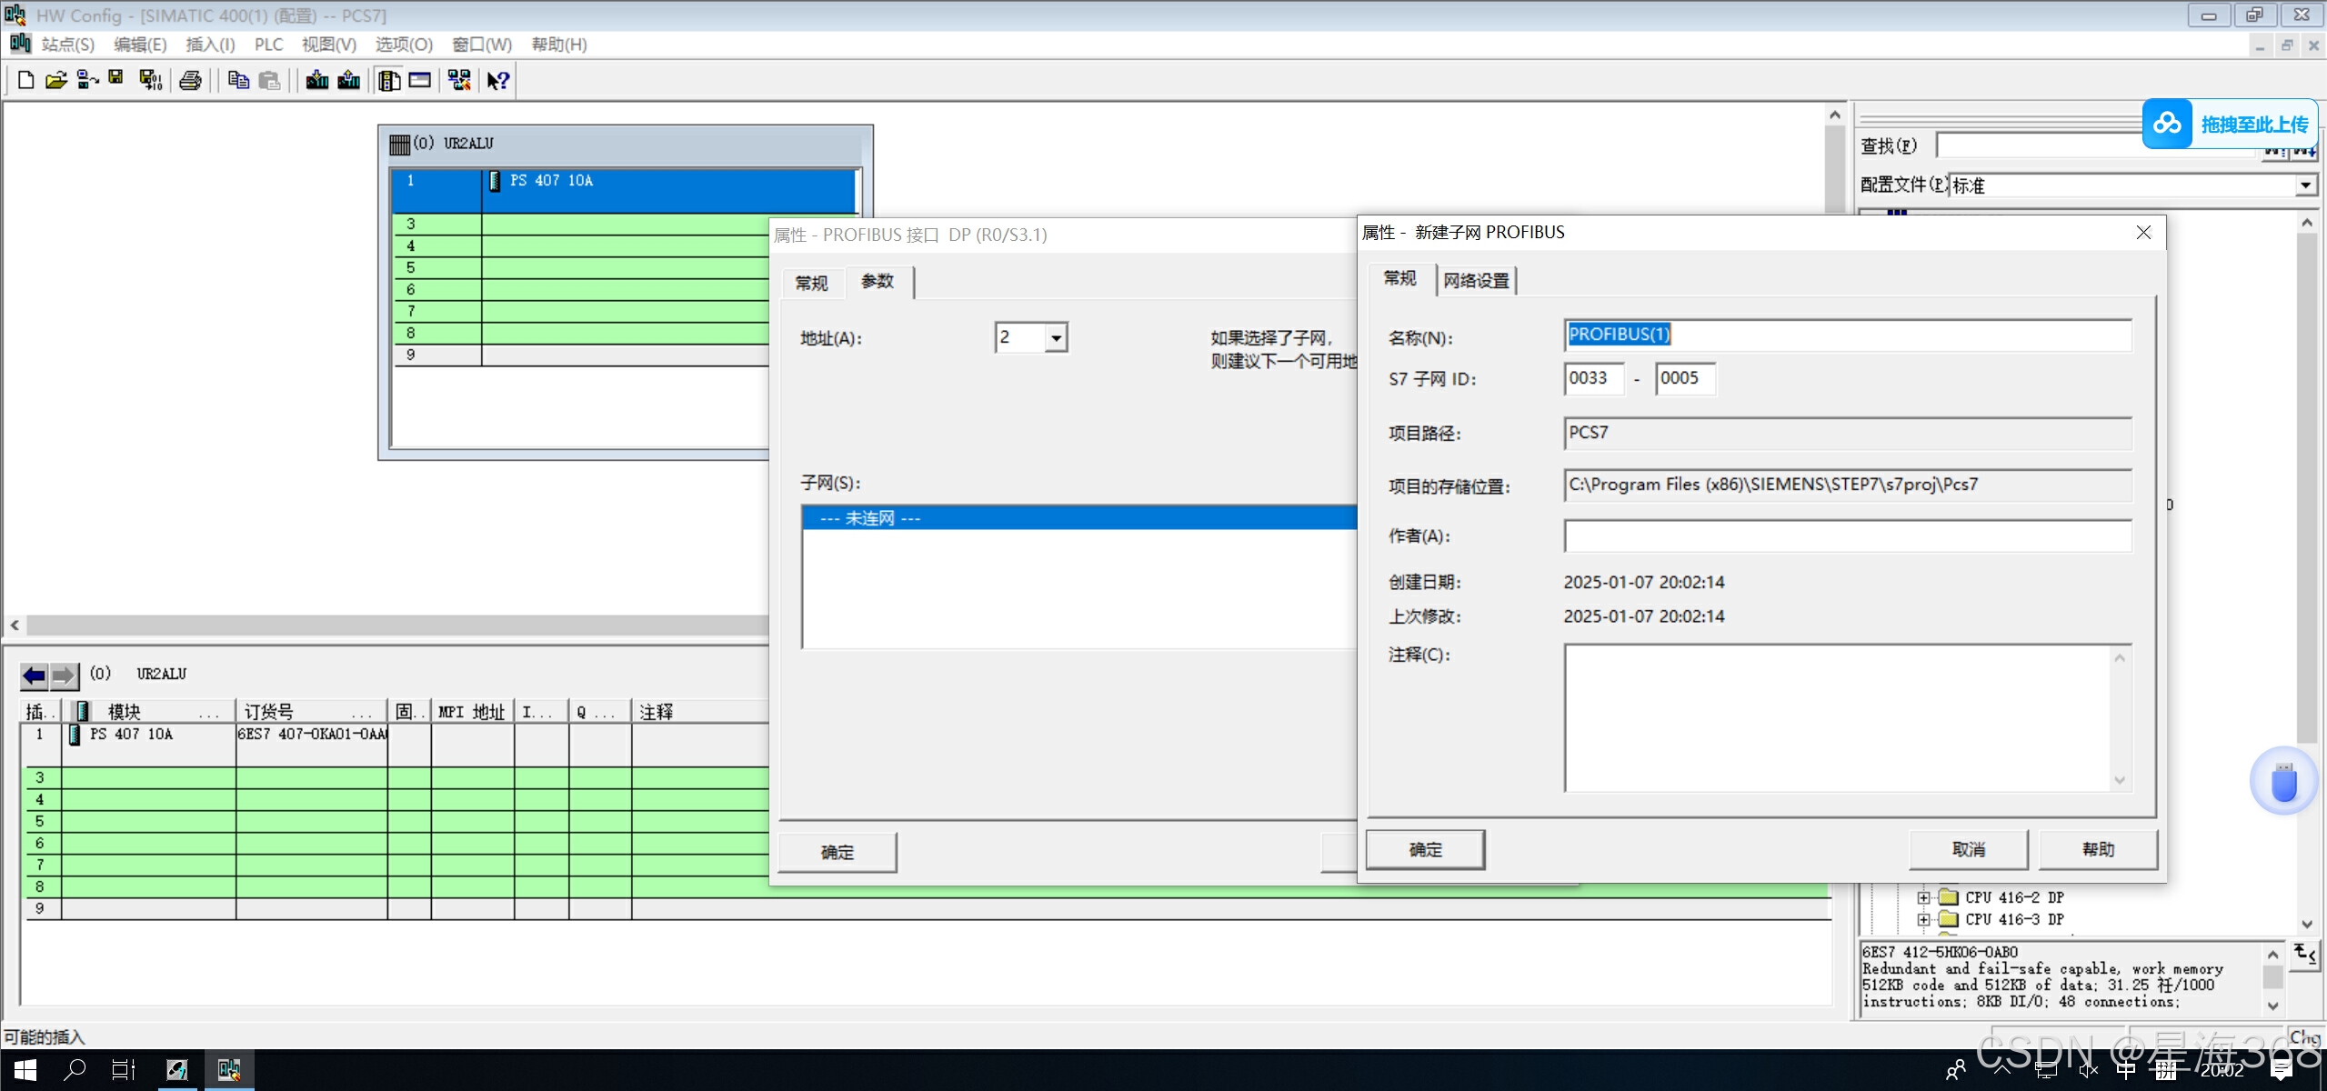Click 取消 in the subnet properties dialog
Image resolution: width=2327 pixels, height=1091 pixels.
[1968, 849]
